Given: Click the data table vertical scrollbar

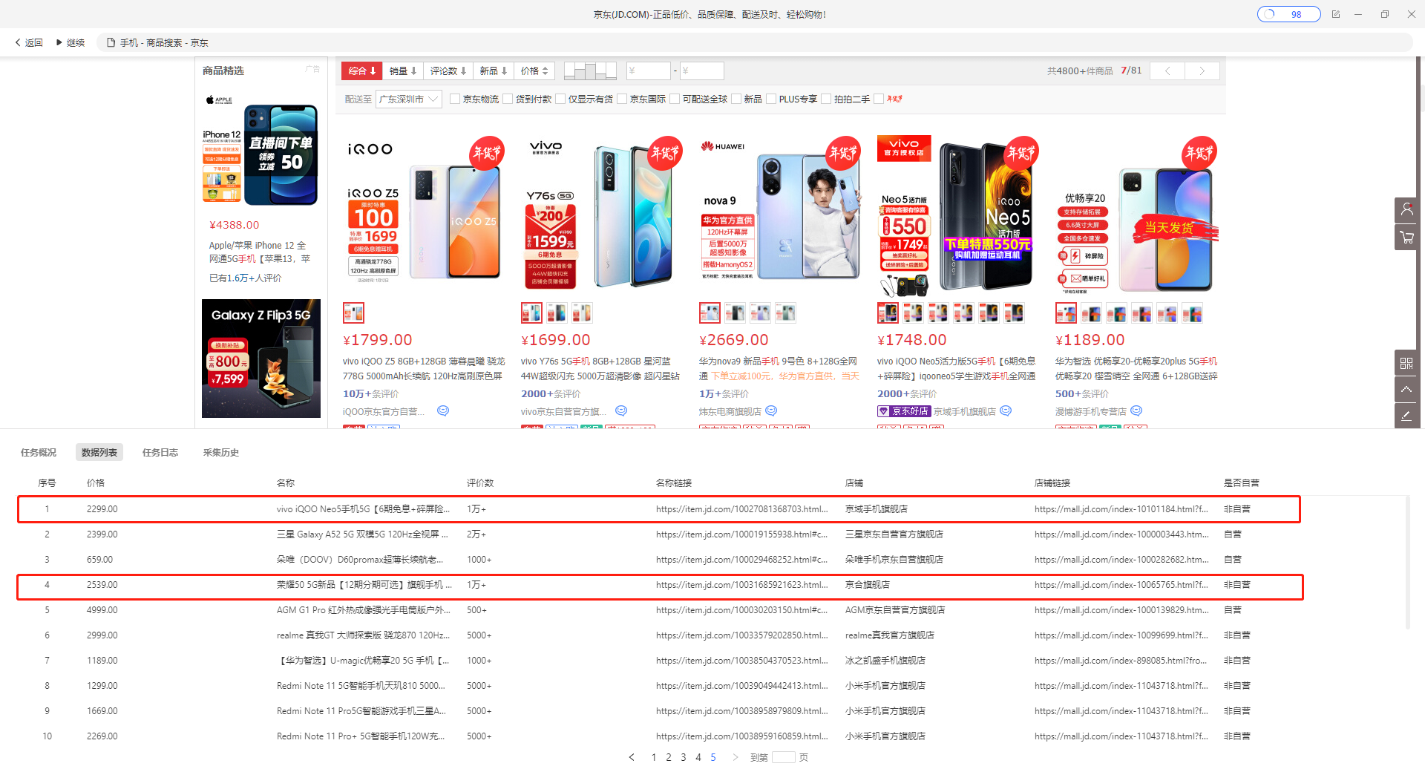Looking at the screenshot, I should pyautogui.click(x=1407, y=562).
